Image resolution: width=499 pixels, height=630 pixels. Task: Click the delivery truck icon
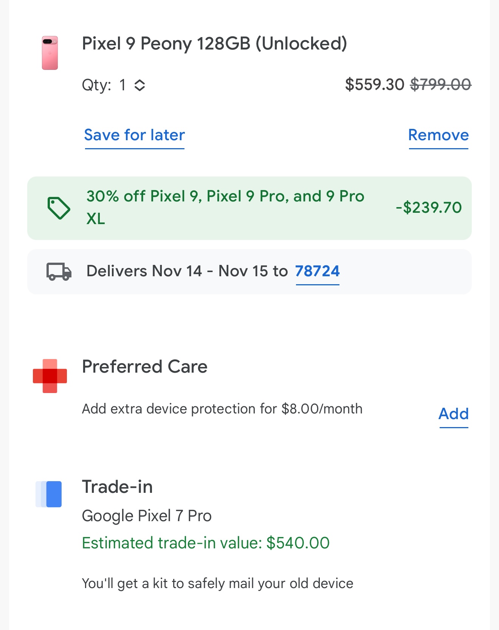(x=59, y=271)
